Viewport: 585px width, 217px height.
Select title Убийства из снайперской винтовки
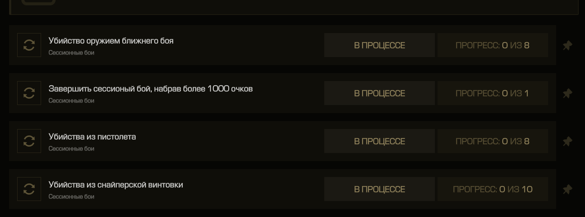pos(115,184)
